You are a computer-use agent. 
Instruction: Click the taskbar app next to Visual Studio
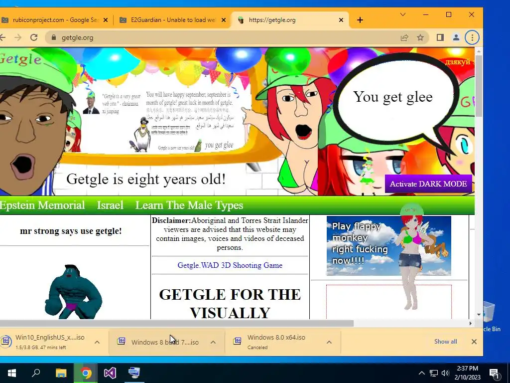pos(134,373)
